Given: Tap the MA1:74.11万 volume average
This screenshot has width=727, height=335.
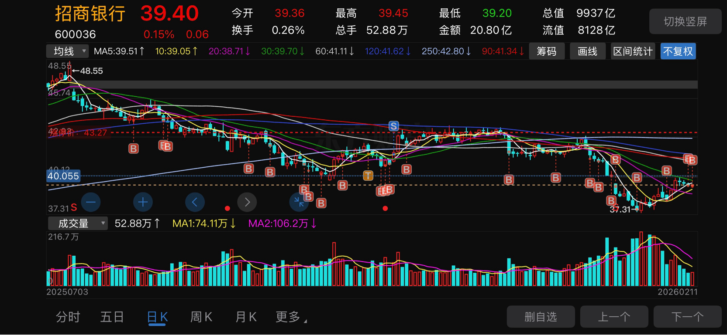Looking at the screenshot, I should (204, 223).
